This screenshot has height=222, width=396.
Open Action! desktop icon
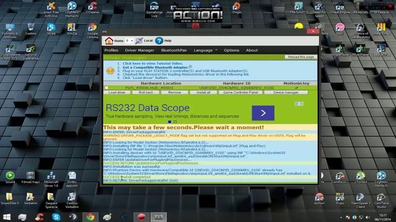(319, 199)
